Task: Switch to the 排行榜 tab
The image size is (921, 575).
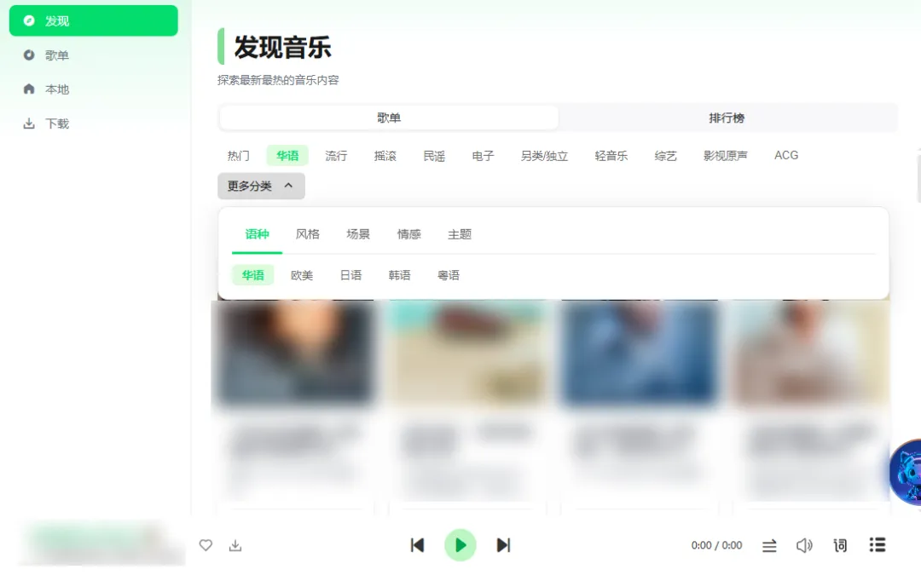Action: (x=727, y=118)
